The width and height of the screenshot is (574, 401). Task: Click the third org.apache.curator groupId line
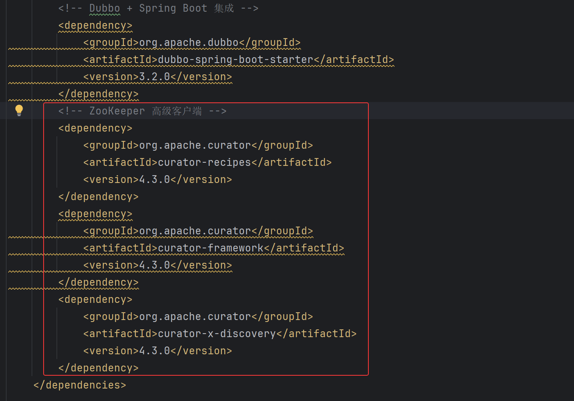click(x=198, y=316)
